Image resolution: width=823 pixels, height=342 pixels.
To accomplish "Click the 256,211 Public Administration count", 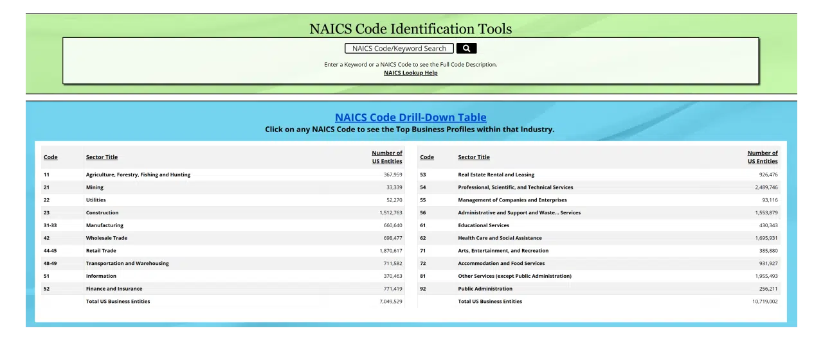I will pyautogui.click(x=768, y=289).
